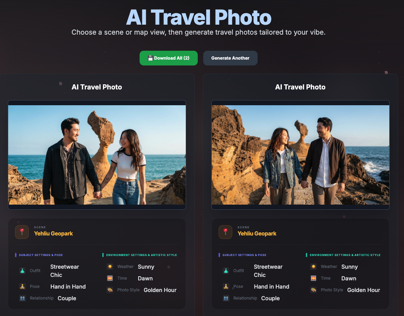The height and width of the screenshot is (316, 404).
Task: Click the Photo Style palette icon in right card
Action: [x=313, y=290]
